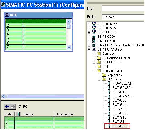Click the SW V6.0 SP4 module icon
This screenshot has height=130, width=145.
pos(109,83)
